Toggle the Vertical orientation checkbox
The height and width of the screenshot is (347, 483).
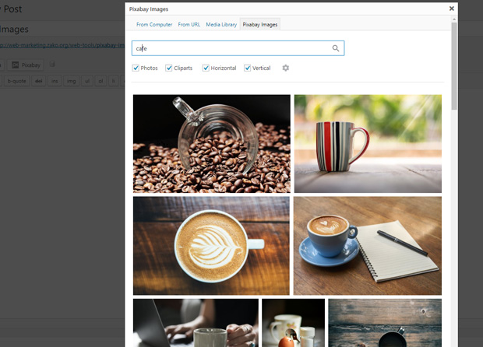[248, 68]
